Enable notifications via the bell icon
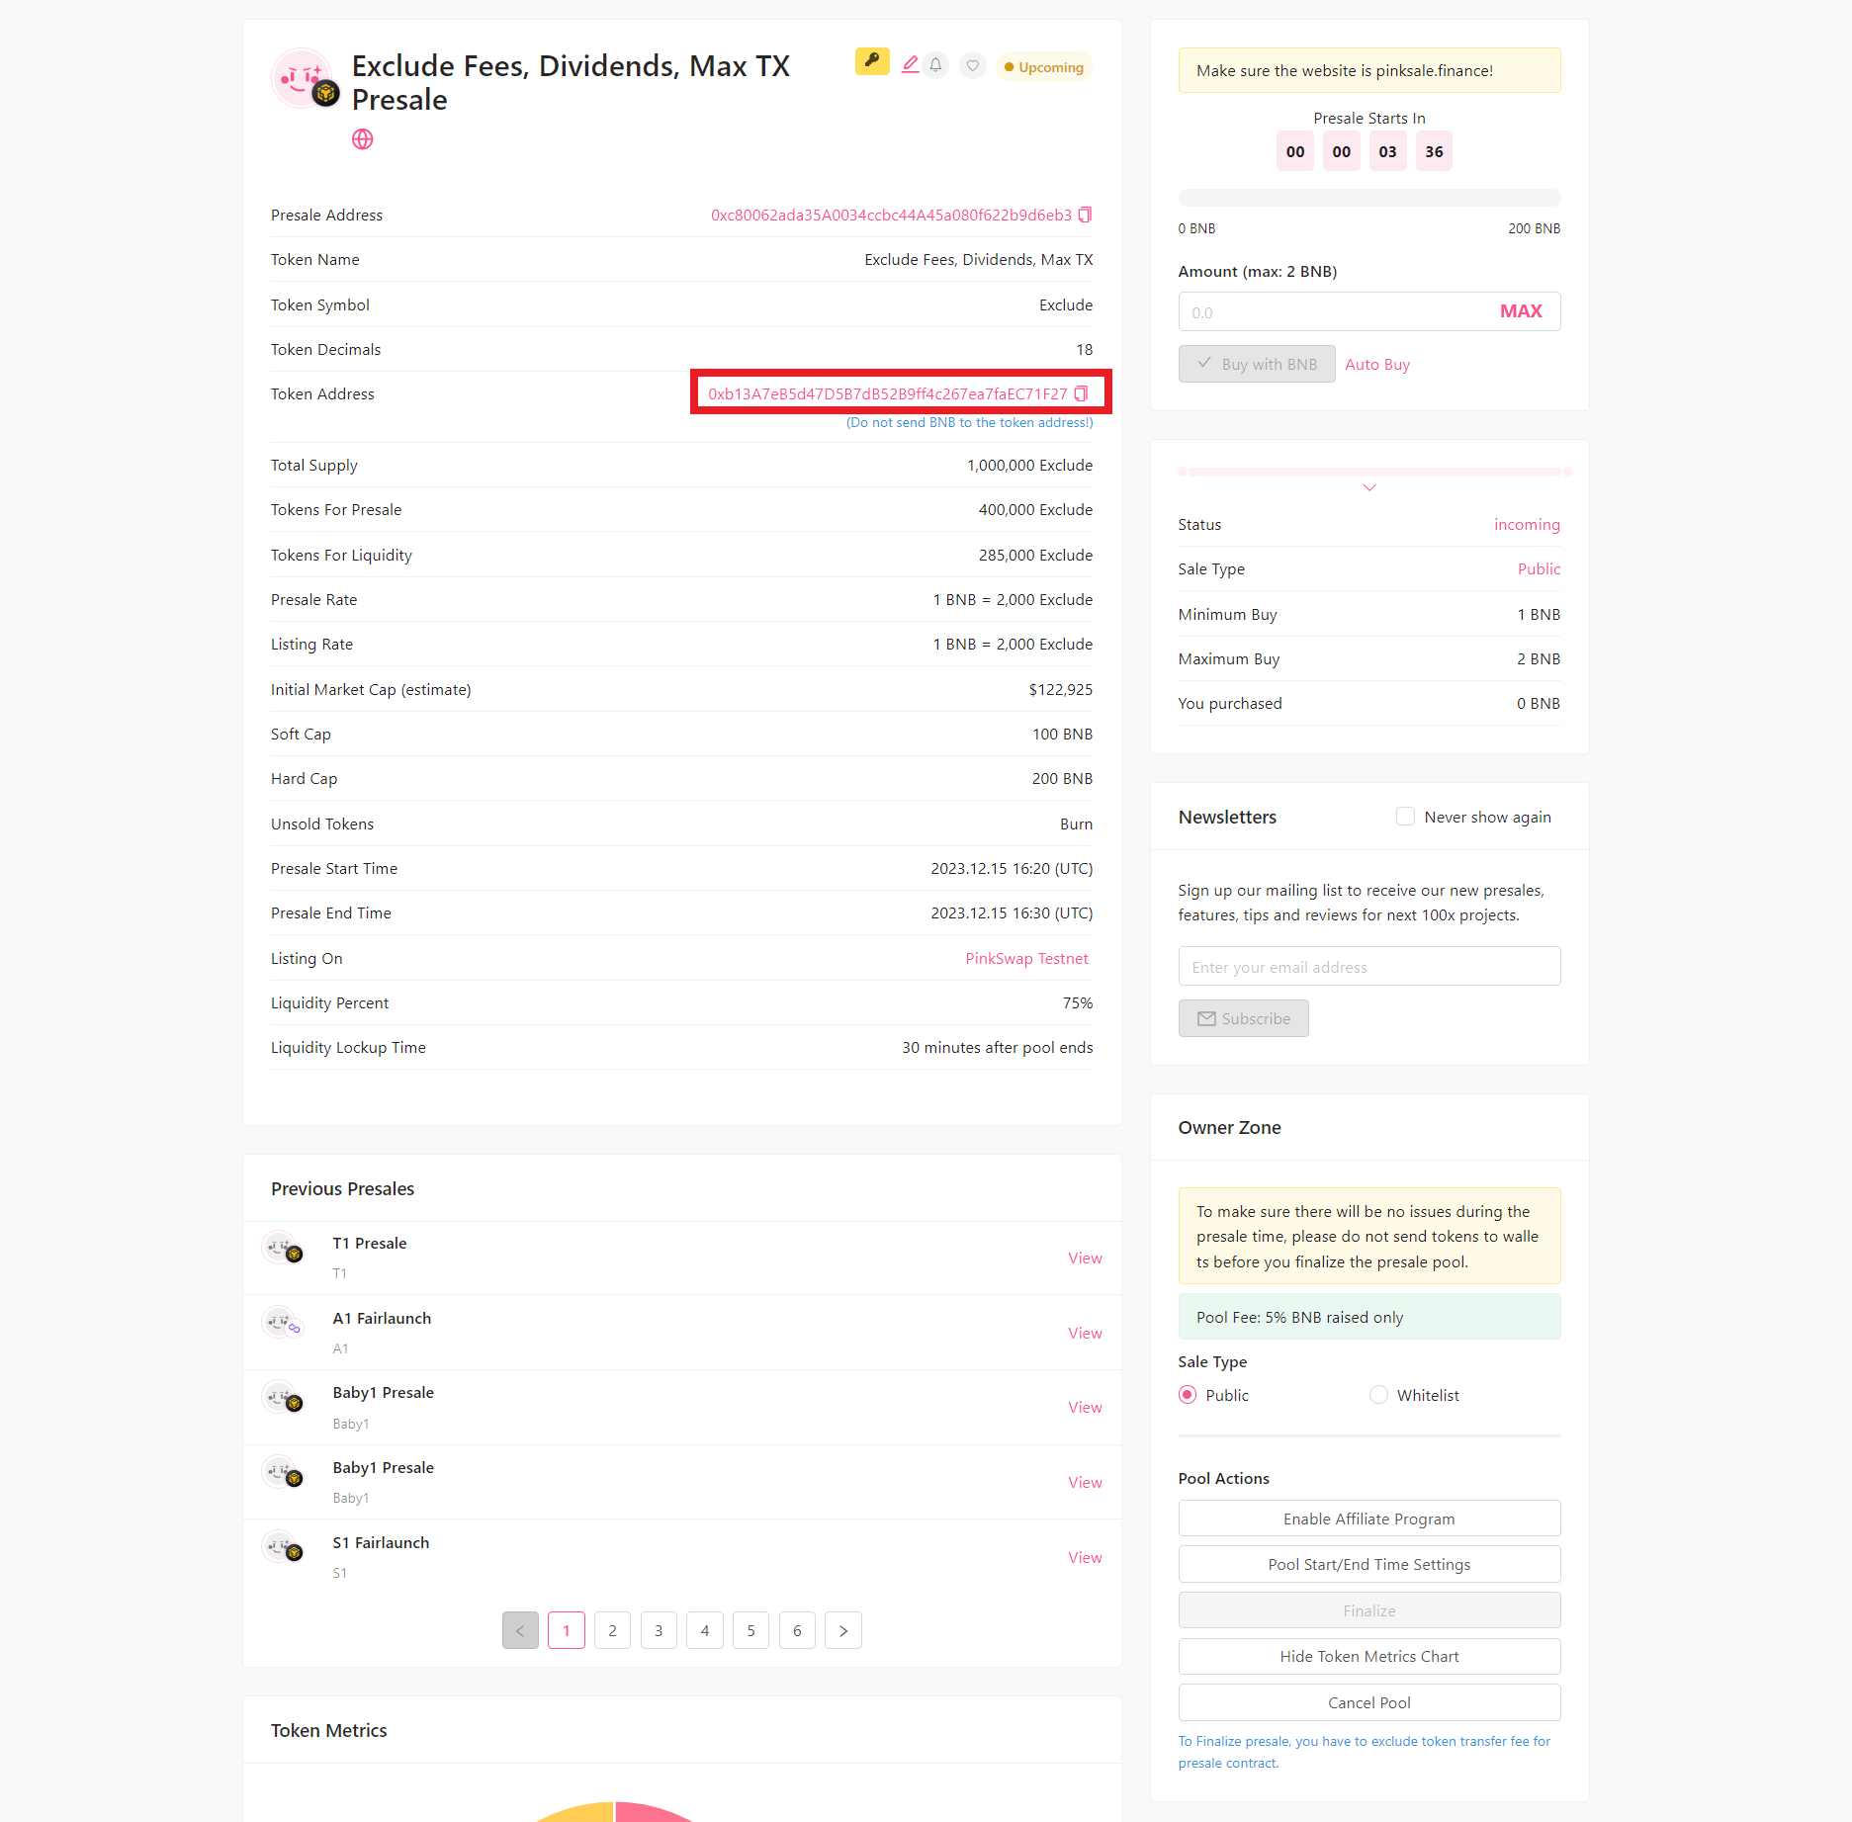The width and height of the screenshot is (1852, 1822). (x=936, y=64)
